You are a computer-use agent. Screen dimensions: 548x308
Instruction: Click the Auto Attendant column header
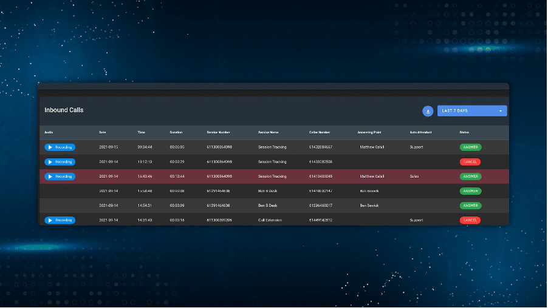coord(421,132)
